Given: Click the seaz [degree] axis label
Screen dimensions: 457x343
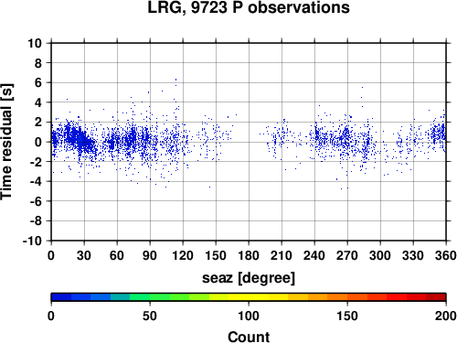Looking at the screenshot, I should [x=249, y=278].
